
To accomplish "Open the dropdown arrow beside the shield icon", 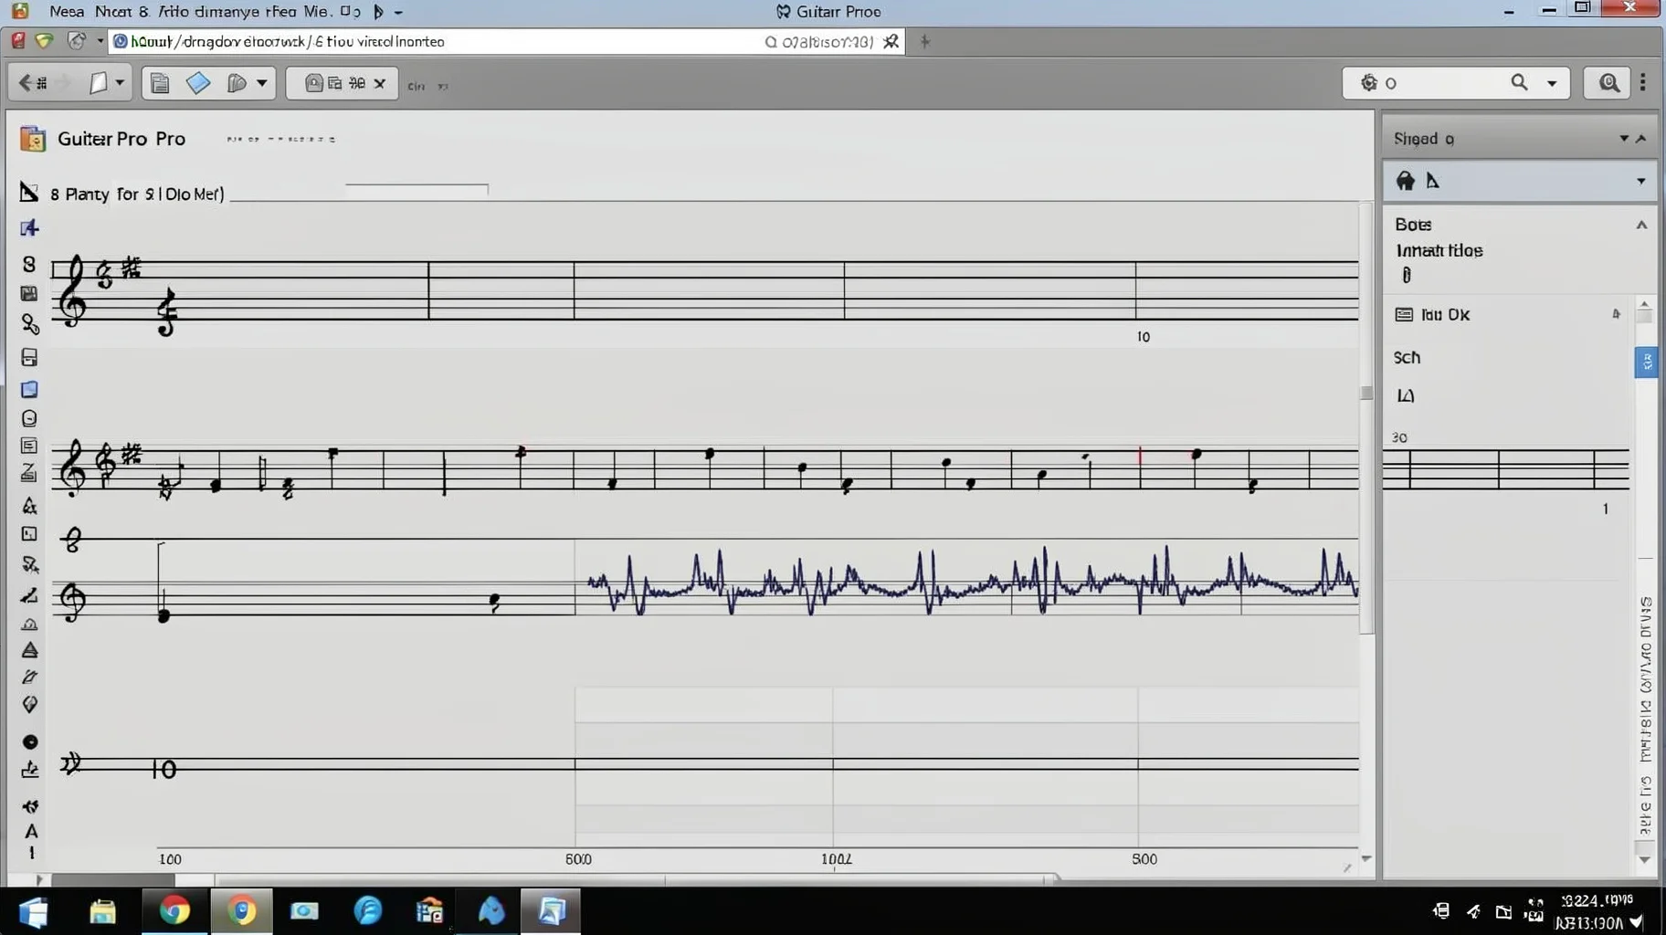I will 262,83.
